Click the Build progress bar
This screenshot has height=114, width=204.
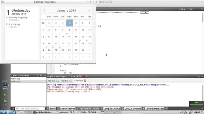(196, 104)
